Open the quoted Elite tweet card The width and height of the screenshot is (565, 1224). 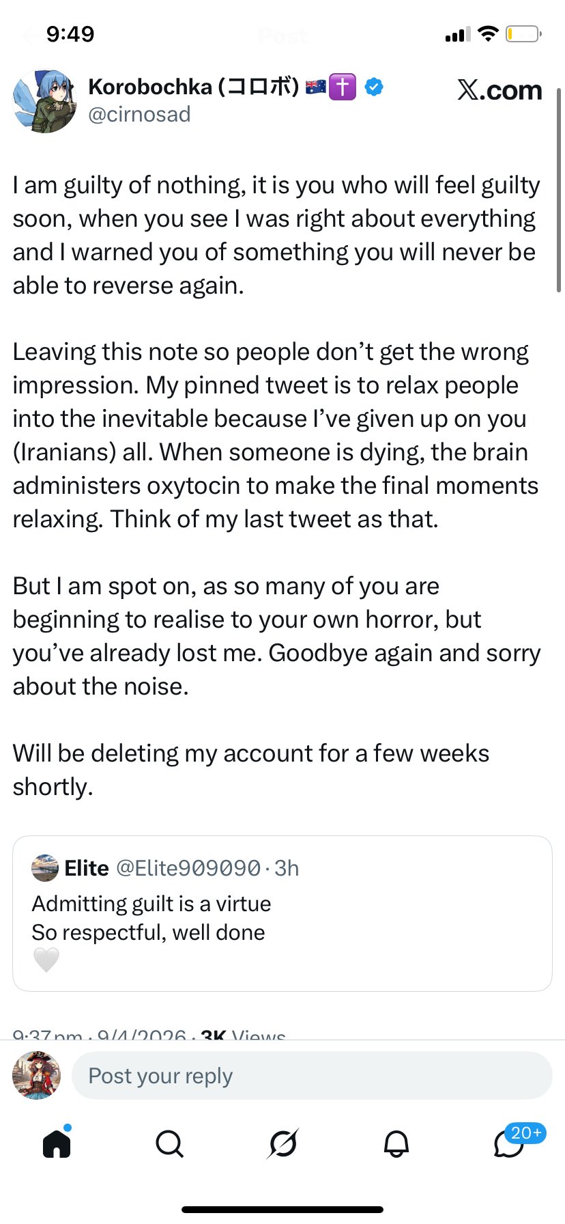pos(282,913)
